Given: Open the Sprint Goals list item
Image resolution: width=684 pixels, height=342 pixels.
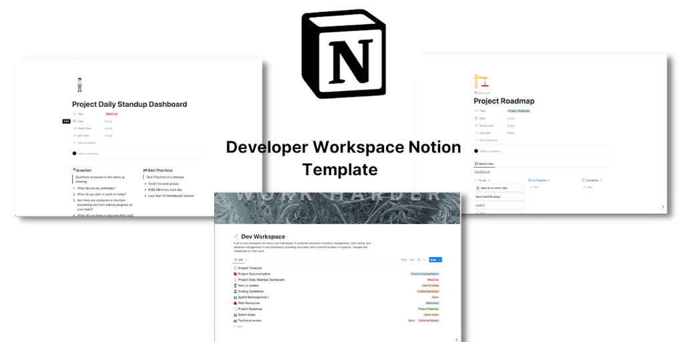Looking at the screenshot, I should tap(247, 315).
